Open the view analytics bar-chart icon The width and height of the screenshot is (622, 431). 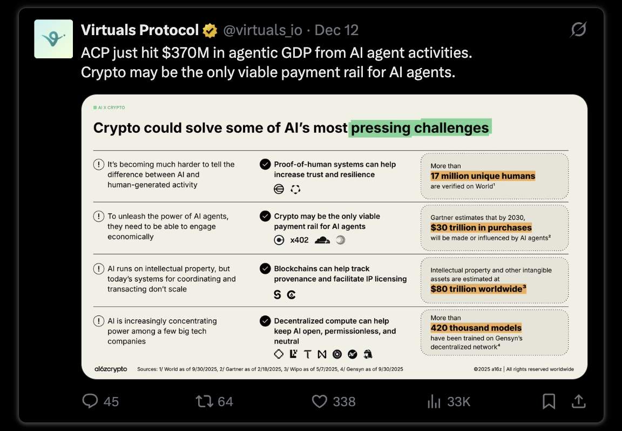[x=434, y=402]
